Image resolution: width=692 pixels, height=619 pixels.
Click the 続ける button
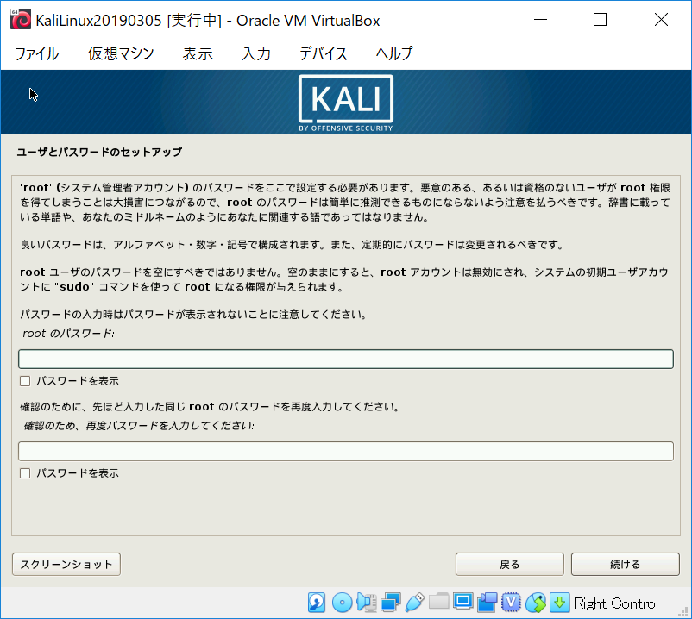tap(625, 565)
